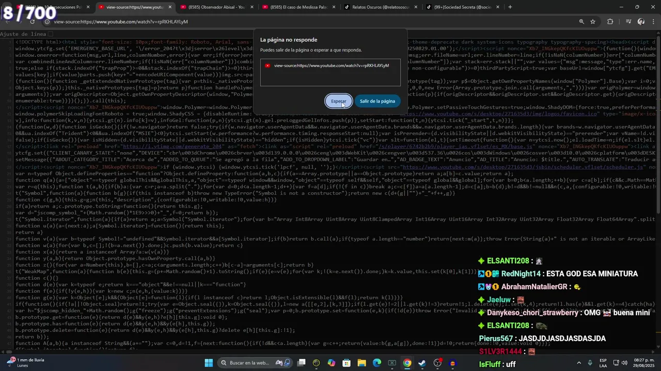Switch to El caso de Meslissa tab
Screen dimensions: 661x371
297,7
